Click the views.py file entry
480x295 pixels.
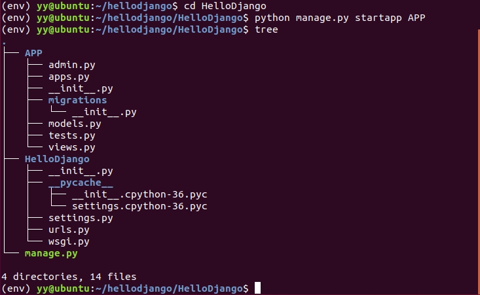click(x=72, y=147)
